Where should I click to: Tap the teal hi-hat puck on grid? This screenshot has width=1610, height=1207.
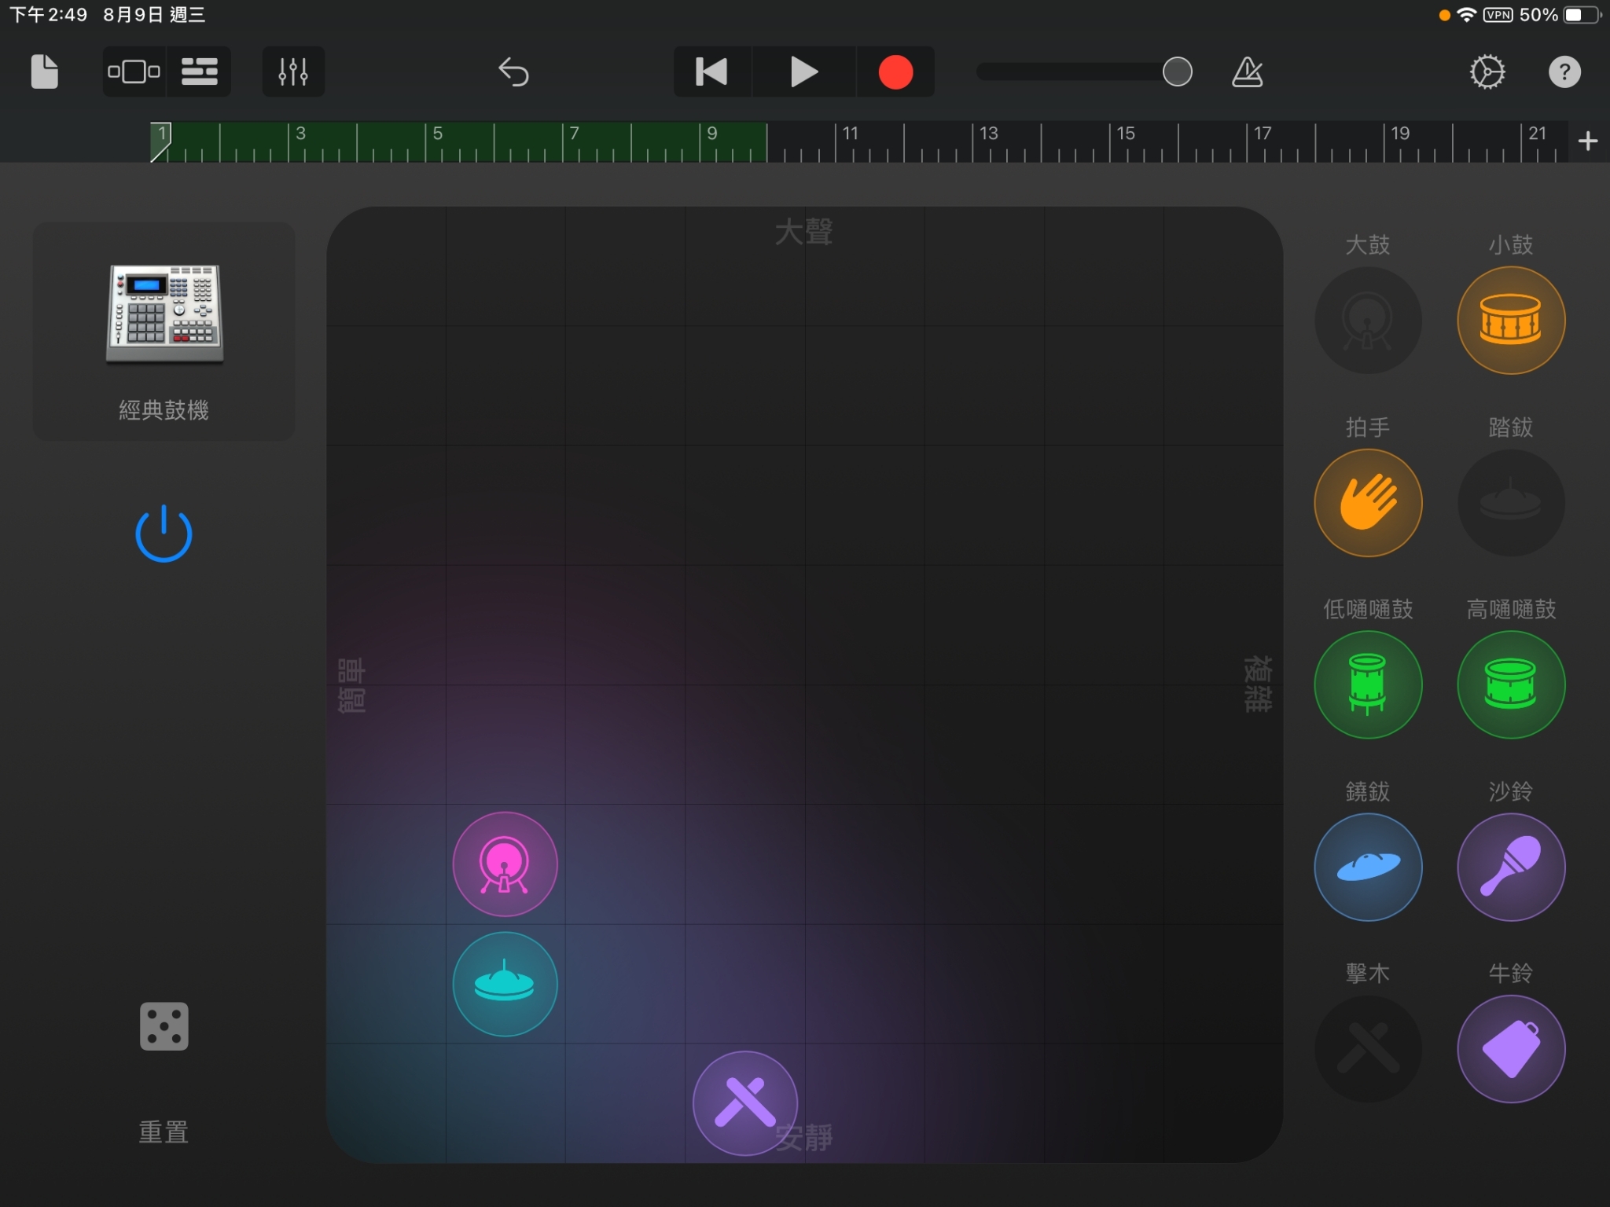pyautogui.click(x=505, y=984)
